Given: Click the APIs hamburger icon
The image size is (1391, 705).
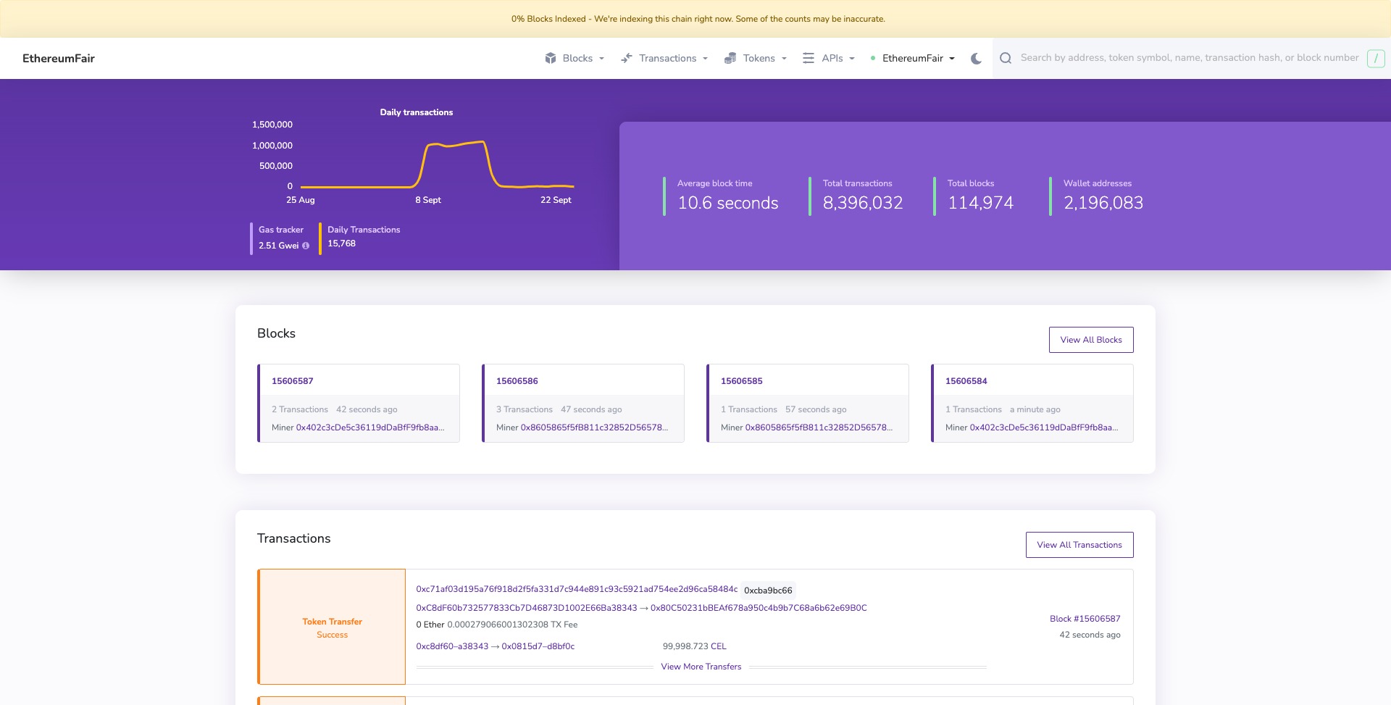Looking at the screenshot, I should point(809,58).
